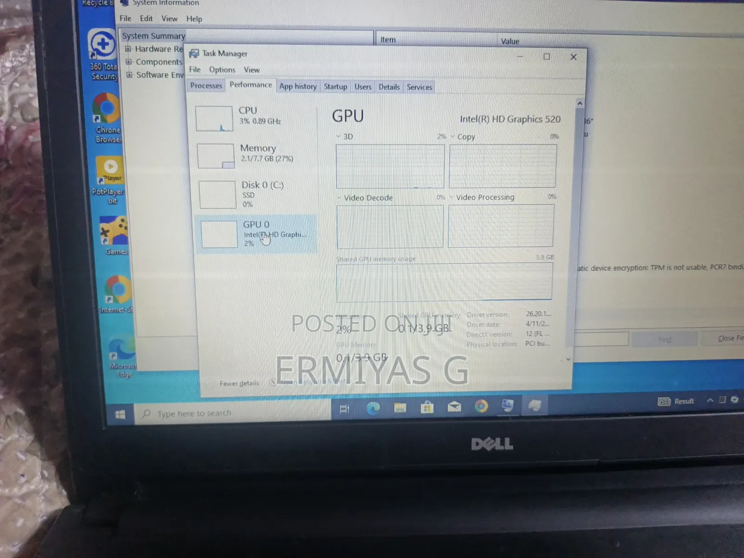The image size is (744, 558).
Task: Click scrollbar up arrow in Task Manager
Action: point(580,103)
